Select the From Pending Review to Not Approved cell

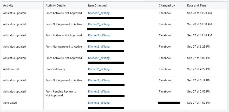pos(61,93)
